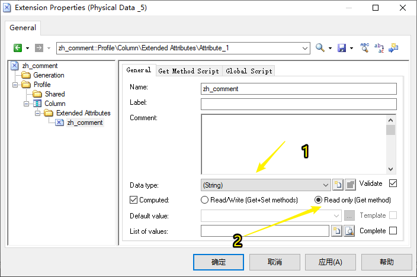The image size is (417, 277).
Task: Click the create icon beside List of values
Action: pyautogui.click(x=337, y=231)
